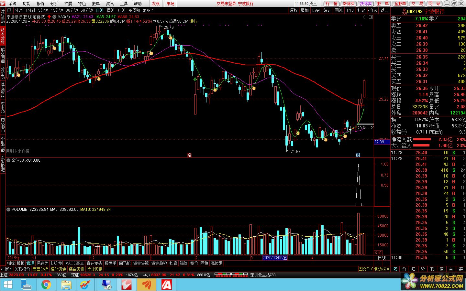Select the 管理 bottom tab
Image resolution: width=466 pixels, height=291 pixels.
pyautogui.click(x=30, y=263)
